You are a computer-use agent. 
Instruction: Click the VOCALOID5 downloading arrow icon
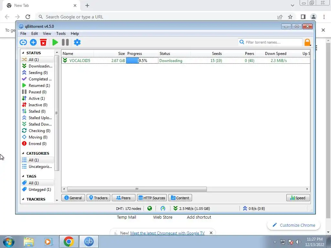pos(65,60)
